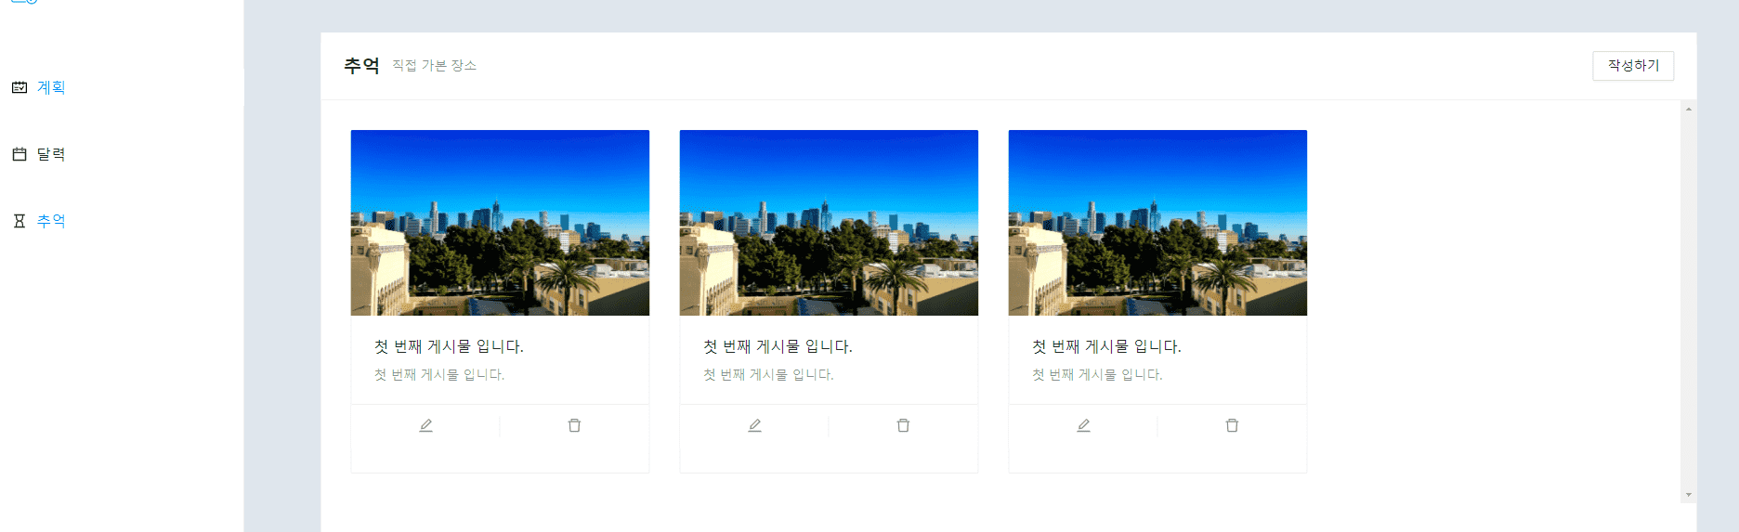Edit the second card with the pencil icon
This screenshot has width=1739, height=532.
pos(754,425)
